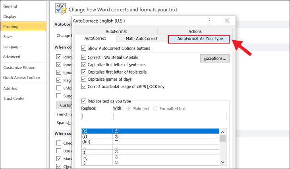This screenshot has width=290, height=169.
Task: Toggle the Mark checkbox in Word Options
Action: point(59,158)
